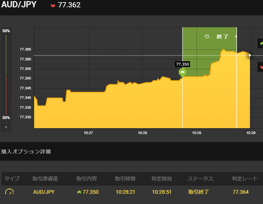Click the 判定時刻 column header
Viewport: 263px width, 204px height.
click(x=162, y=179)
